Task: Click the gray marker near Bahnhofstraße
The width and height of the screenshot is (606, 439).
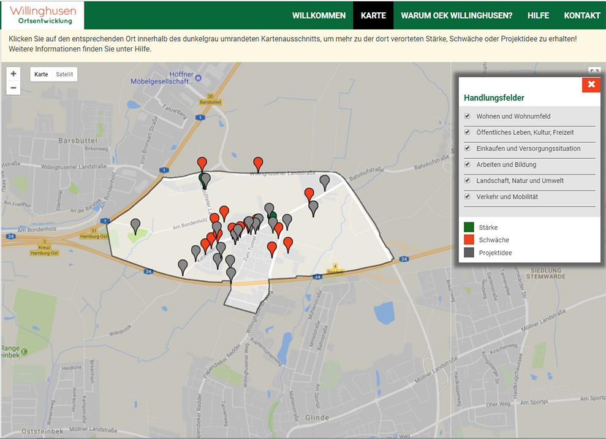Action: point(324,181)
